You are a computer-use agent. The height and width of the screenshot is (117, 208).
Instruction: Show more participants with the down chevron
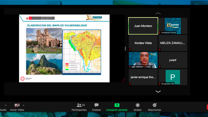pyautogui.click(x=158, y=92)
